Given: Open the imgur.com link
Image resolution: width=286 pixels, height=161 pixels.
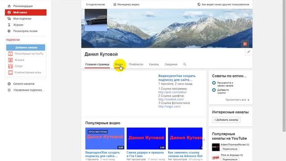Looking at the screenshot, I should tap(169, 106).
